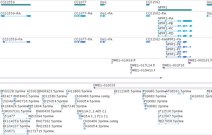Screen dimensions: 212x135
Task: Click the 151477 EST label
Action: 9,116
